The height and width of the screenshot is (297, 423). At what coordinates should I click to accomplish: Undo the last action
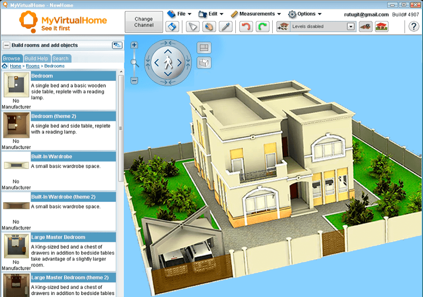point(246,26)
